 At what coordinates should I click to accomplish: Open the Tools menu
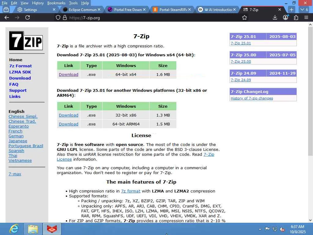[73, 3]
